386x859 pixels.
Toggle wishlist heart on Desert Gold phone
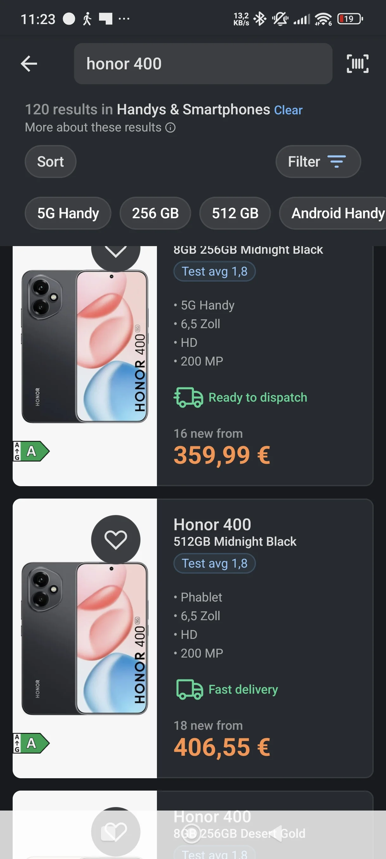click(x=115, y=831)
